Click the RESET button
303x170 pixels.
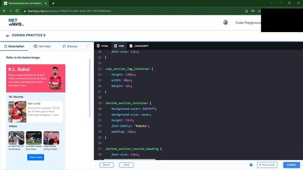(x=107, y=165)
